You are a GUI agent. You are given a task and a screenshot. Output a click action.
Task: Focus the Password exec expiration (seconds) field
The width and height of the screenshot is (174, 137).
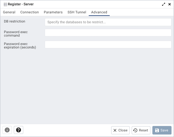pyautogui.click(x=108, y=45)
